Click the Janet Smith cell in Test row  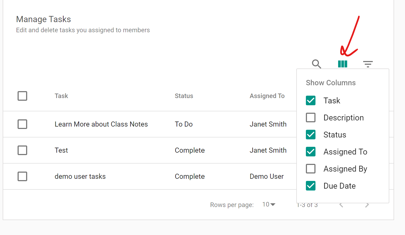pyautogui.click(x=268, y=150)
